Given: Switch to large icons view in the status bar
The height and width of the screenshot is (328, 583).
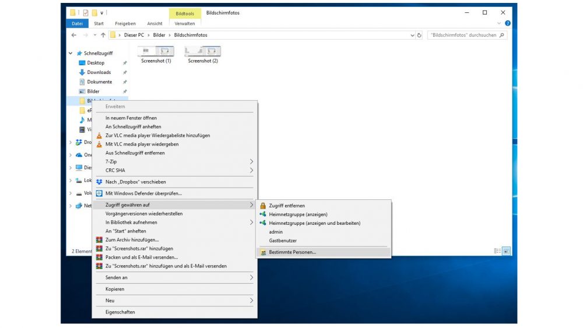Looking at the screenshot, I should point(507,251).
